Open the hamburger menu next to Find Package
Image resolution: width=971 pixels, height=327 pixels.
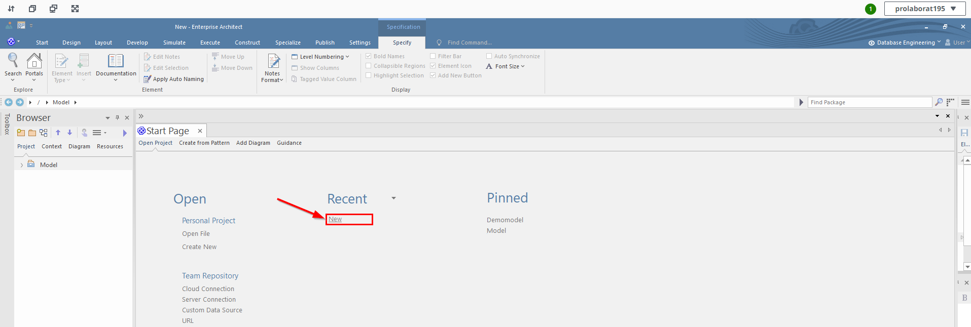[965, 102]
